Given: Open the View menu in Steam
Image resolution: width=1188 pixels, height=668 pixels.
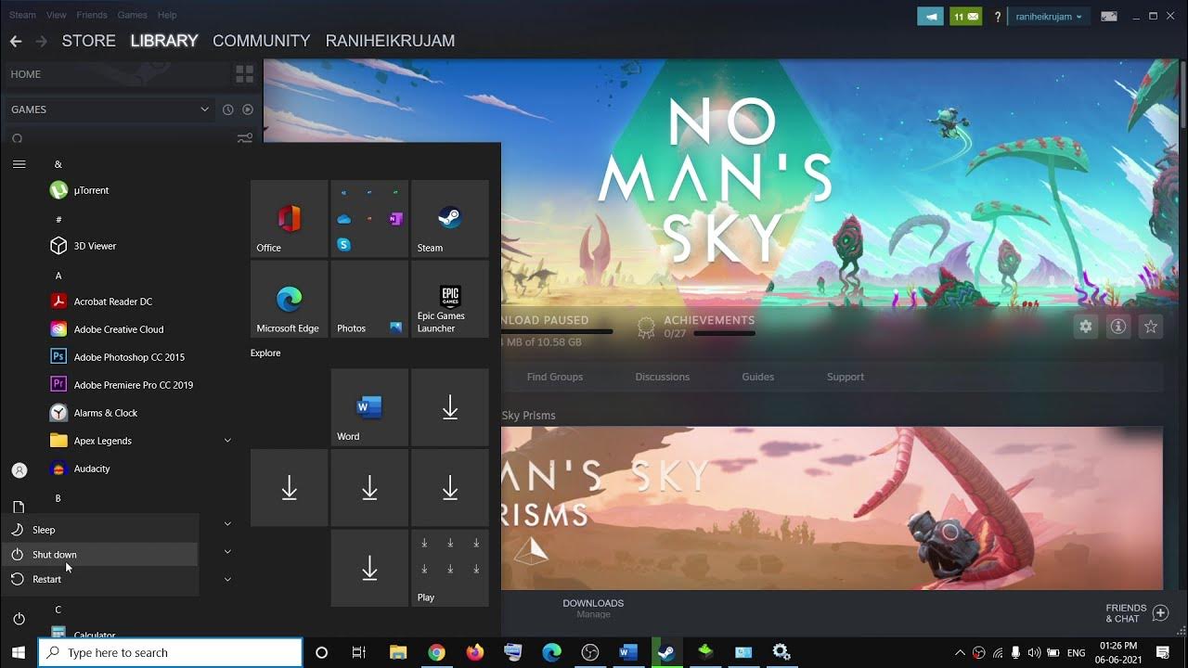Looking at the screenshot, I should pos(56,15).
